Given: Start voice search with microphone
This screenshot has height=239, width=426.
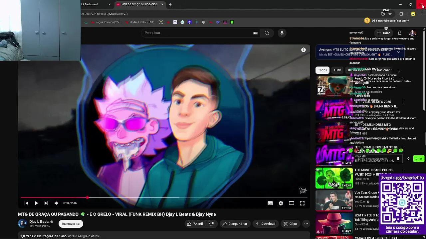Looking at the screenshot, I should coord(282,33).
